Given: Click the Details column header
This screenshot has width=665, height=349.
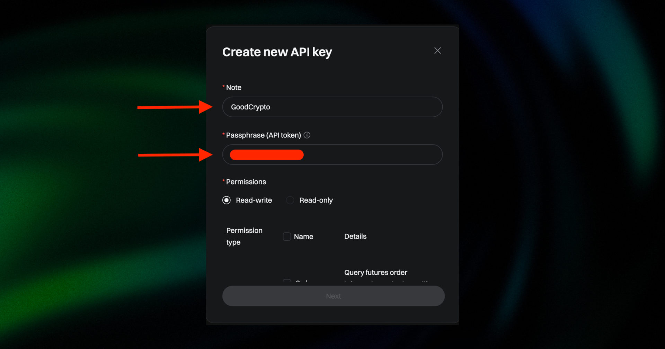Looking at the screenshot, I should pos(355,236).
